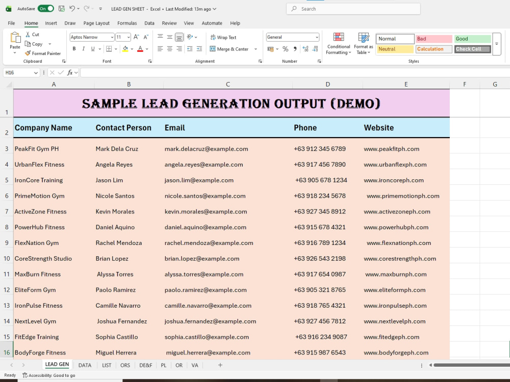This screenshot has width=510, height=382.
Task: Open the File menu
Action: [11, 23]
